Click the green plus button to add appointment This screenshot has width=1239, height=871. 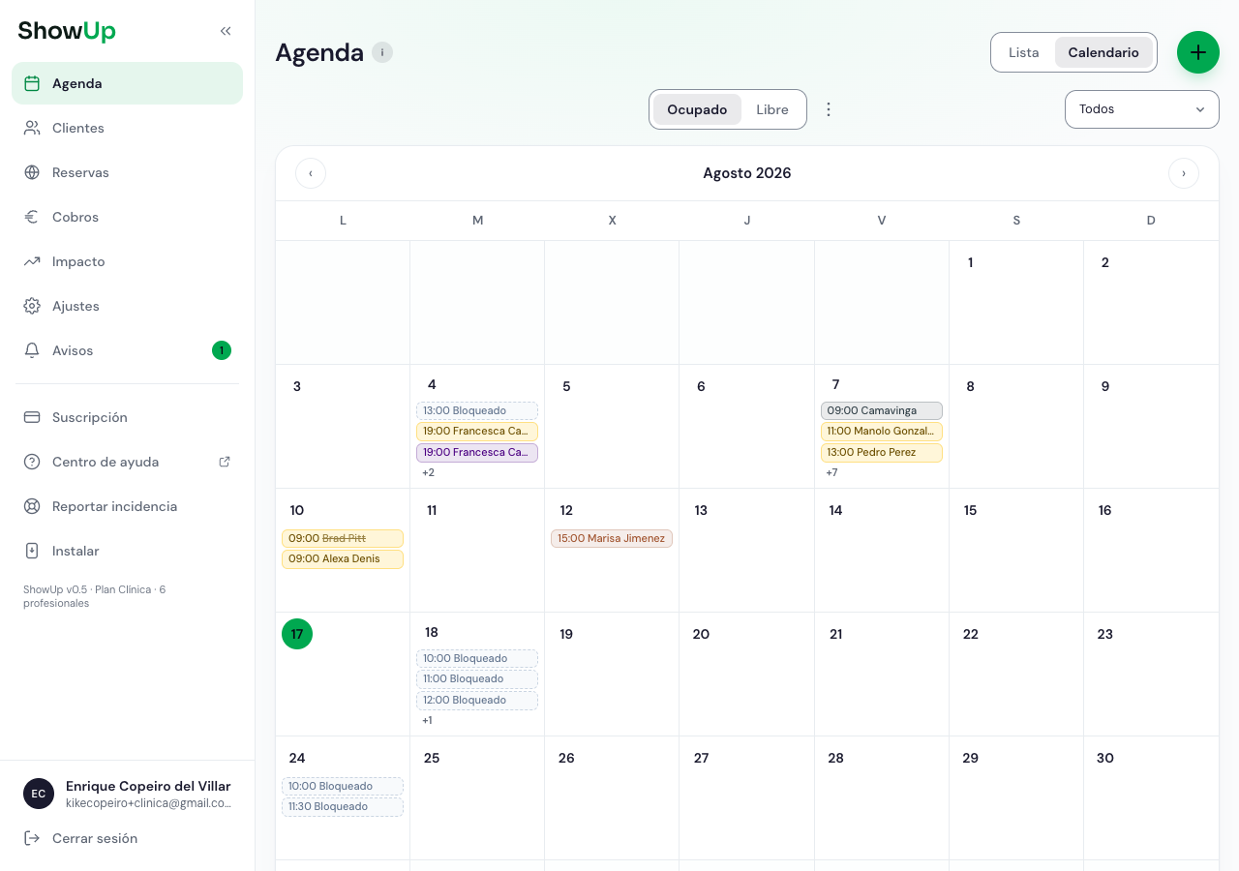pos(1198,52)
